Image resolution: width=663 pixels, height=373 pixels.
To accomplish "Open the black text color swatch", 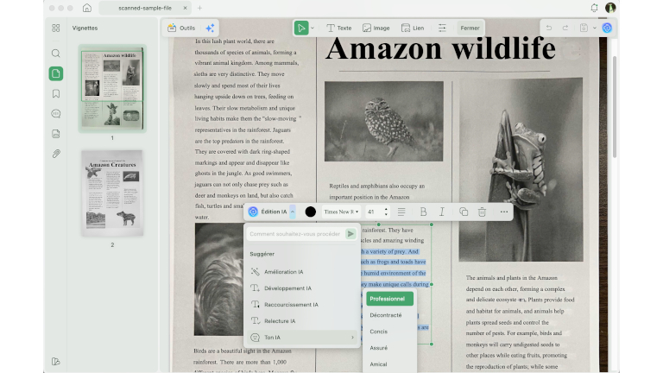I will tap(311, 212).
